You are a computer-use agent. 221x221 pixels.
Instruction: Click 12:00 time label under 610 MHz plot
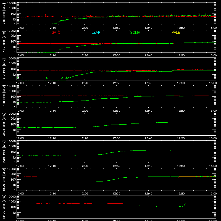click(x=20, y=83)
